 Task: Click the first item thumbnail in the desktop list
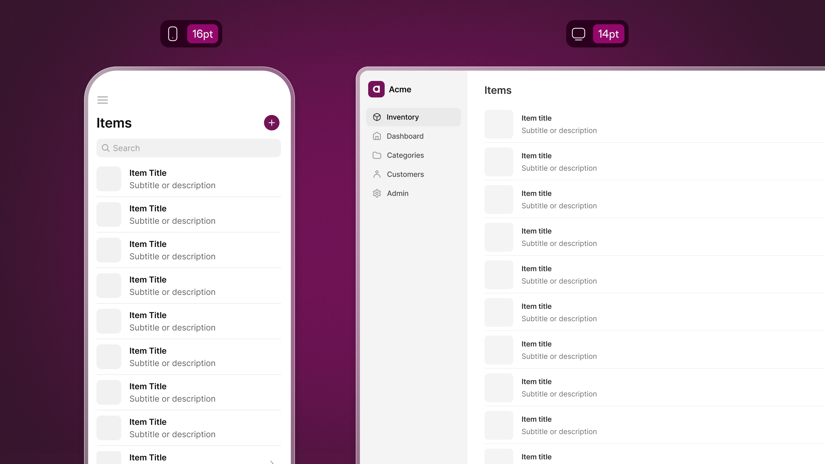click(499, 124)
